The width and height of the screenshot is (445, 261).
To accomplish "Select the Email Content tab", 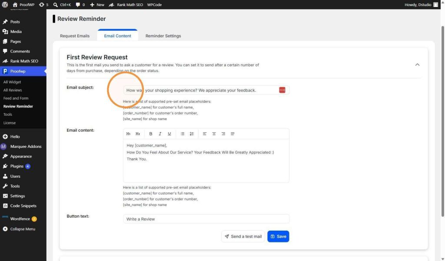I will 117,36.
